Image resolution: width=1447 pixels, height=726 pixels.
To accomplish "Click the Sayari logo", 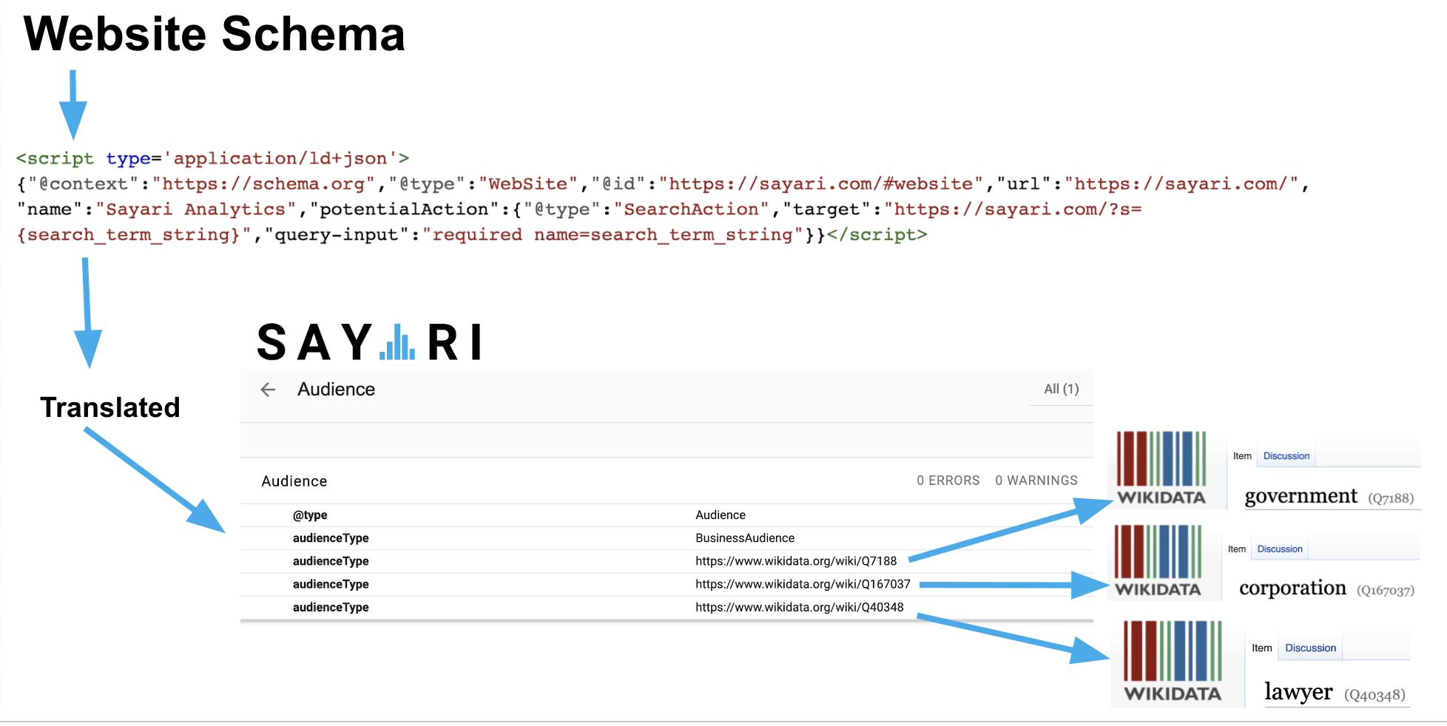I will (370, 342).
